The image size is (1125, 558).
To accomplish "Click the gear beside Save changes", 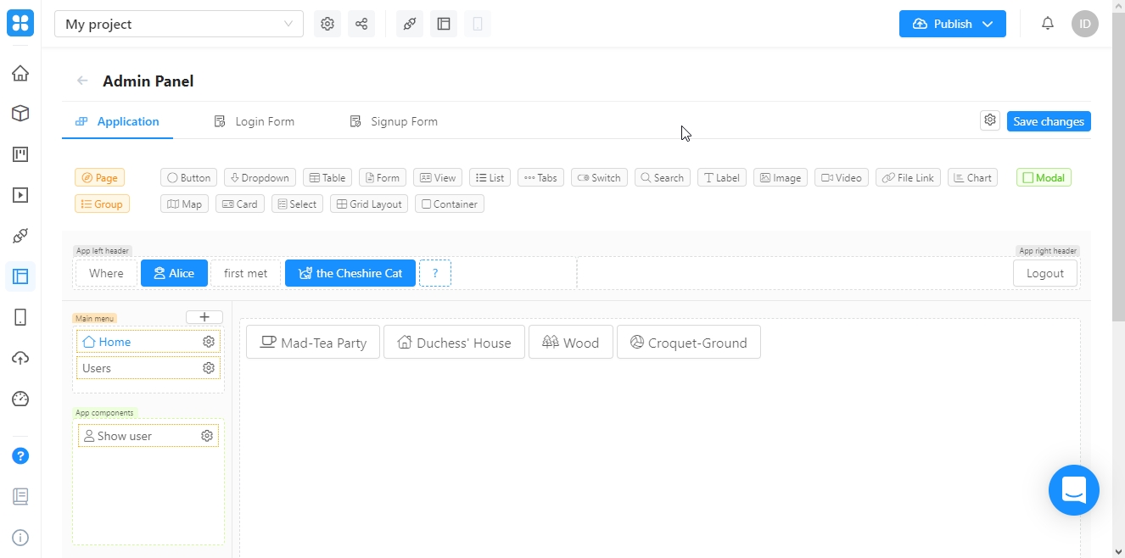I will (x=989, y=120).
